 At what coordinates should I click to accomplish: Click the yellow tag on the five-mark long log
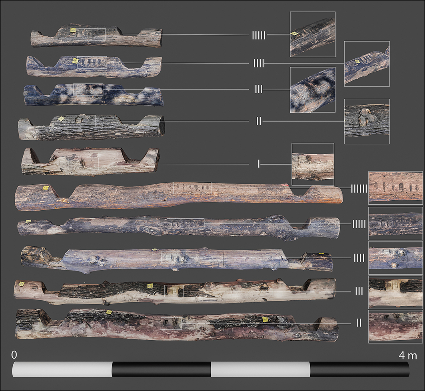click(x=28, y=221)
